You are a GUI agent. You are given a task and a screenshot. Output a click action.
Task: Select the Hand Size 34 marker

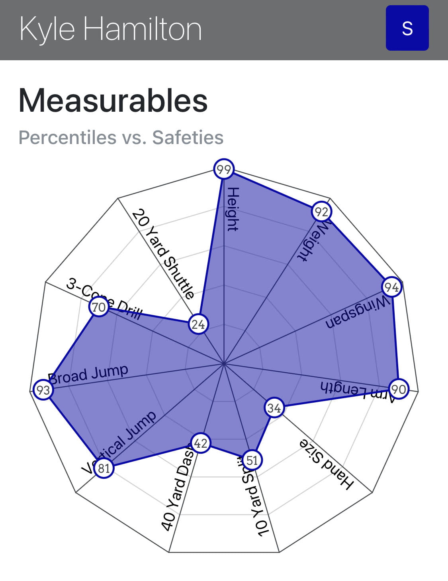click(274, 408)
